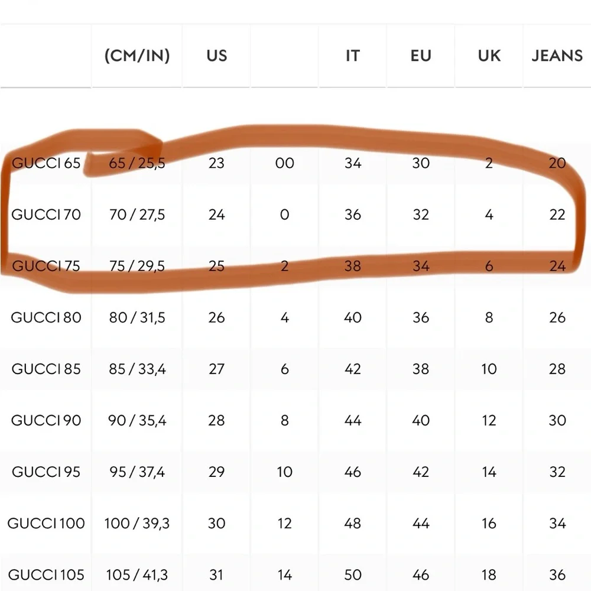Click the 00 size cell
This screenshot has height=591, width=591.
[x=284, y=163]
